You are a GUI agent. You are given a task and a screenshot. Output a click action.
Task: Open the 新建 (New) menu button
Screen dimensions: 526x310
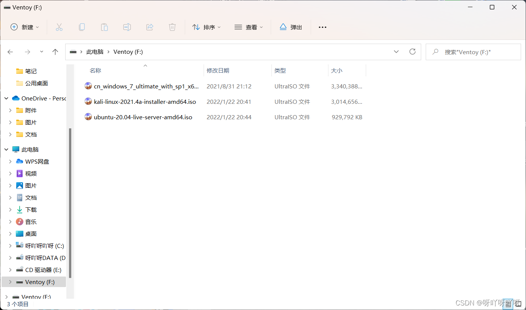25,27
